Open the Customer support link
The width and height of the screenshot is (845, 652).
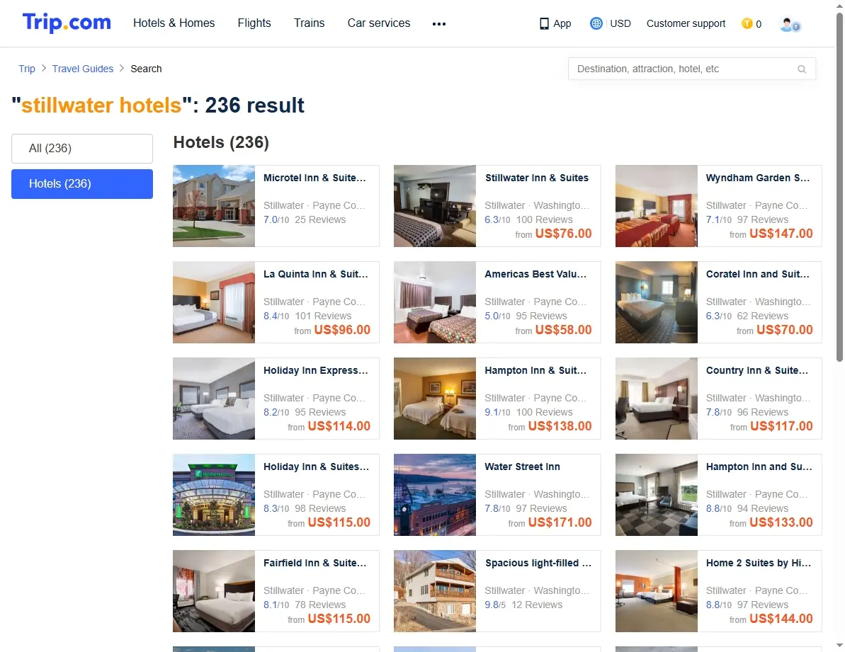tap(686, 23)
